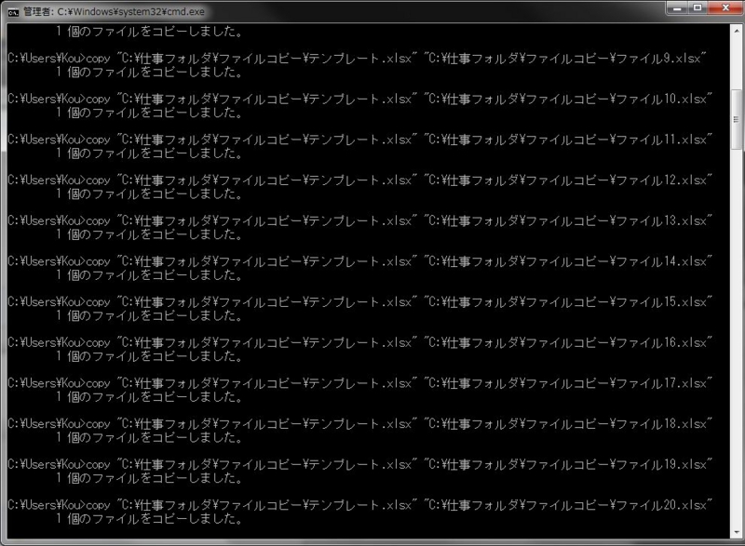This screenshot has height=546, width=745.
Task: Minimize the command prompt window
Action: [678, 8]
